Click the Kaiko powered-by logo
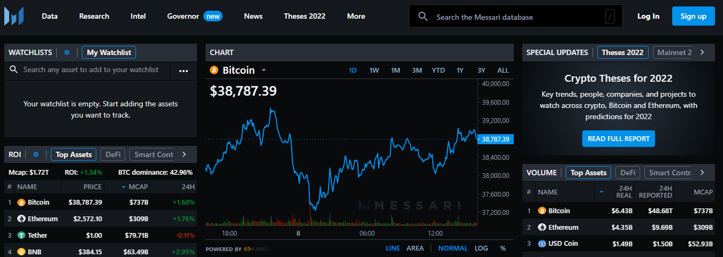 coord(256,249)
